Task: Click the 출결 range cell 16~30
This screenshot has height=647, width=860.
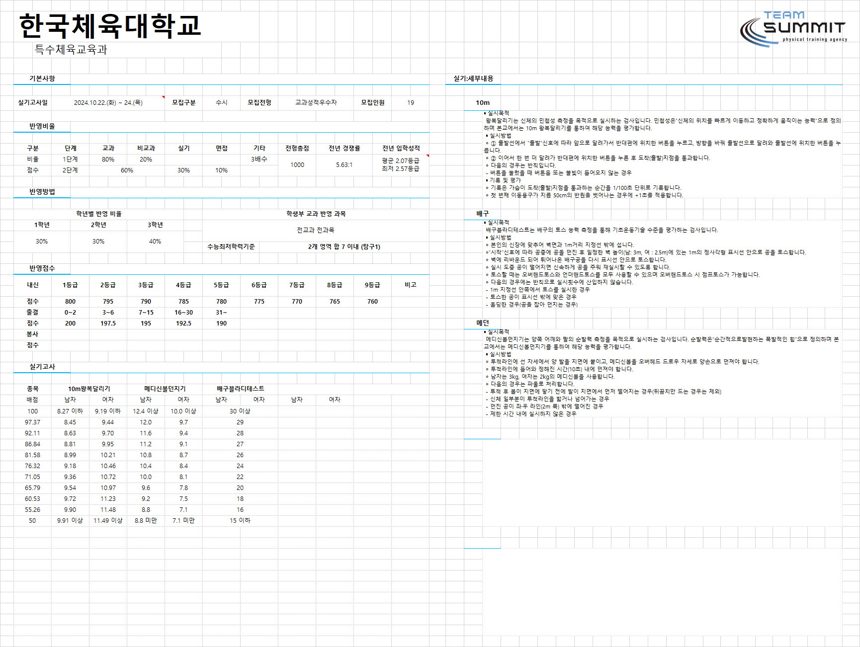Action: pos(184,313)
